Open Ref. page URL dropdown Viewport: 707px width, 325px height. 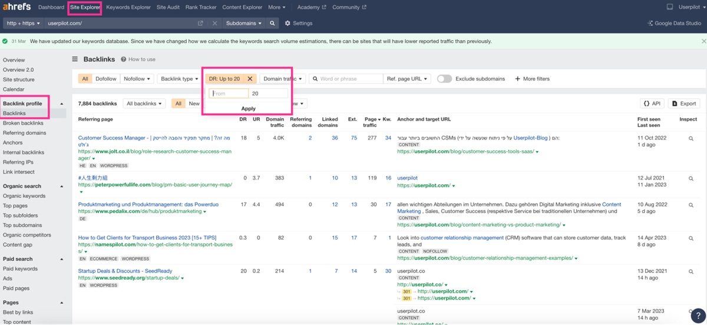click(x=407, y=78)
